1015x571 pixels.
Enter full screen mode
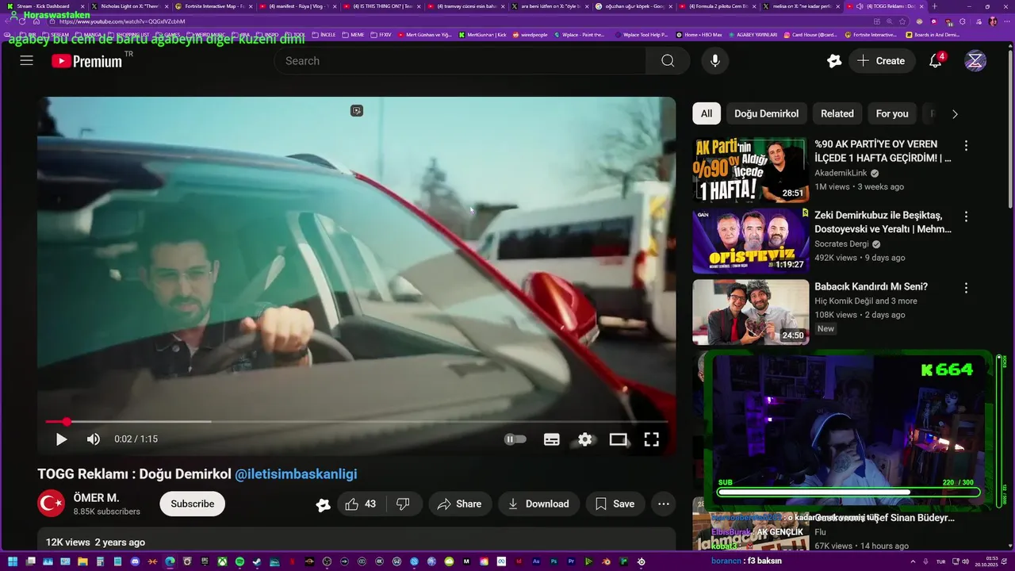(652, 439)
